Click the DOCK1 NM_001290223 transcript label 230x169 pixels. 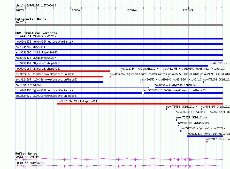(29, 163)
